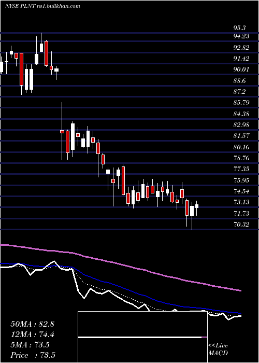259x363 pixels.
Task: Click the last white candlestick on the chart
Action: tap(197, 206)
